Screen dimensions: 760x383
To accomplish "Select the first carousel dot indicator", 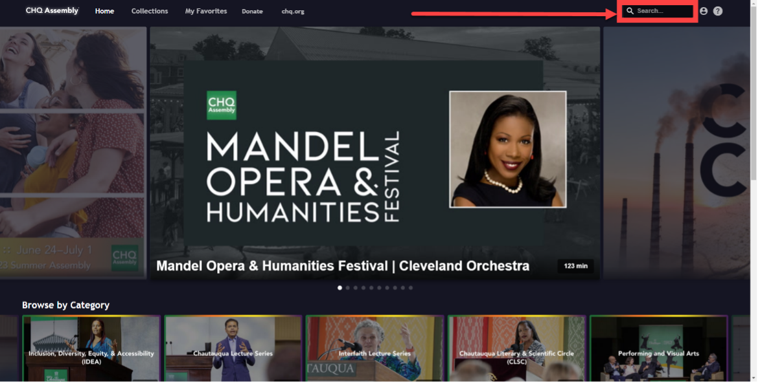I will click(341, 289).
